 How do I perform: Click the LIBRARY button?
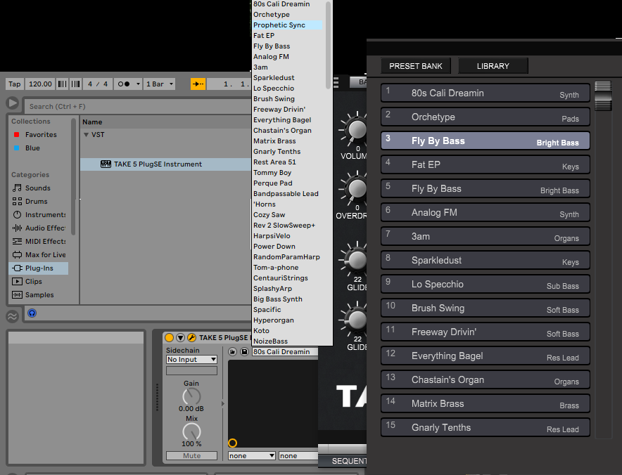[x=493, y=66]
